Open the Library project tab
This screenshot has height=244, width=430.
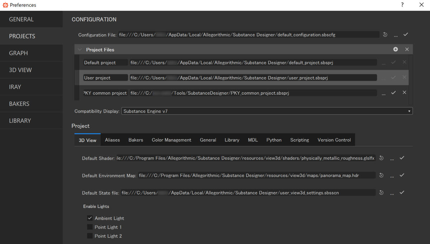(x=232, y=140)
